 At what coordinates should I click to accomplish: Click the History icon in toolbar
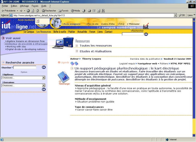tap(84, 11)
